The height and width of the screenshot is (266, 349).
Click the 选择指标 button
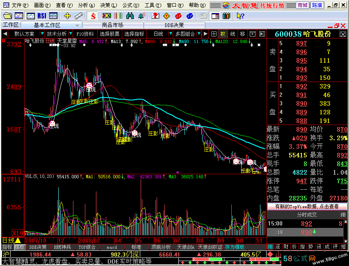pos(134,34)
